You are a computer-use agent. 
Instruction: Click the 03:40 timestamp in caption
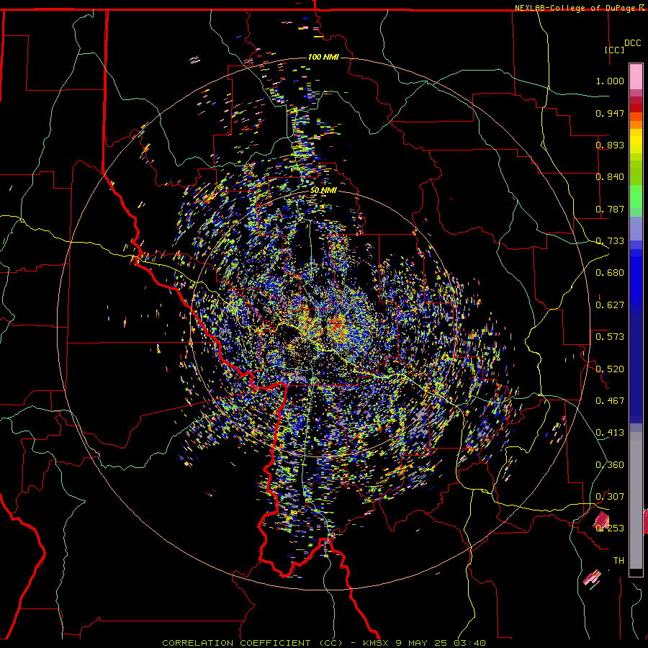[x=472, y=643]
